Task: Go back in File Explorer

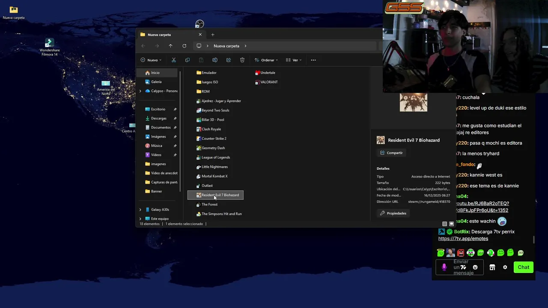Action: [x=143, y=46]
